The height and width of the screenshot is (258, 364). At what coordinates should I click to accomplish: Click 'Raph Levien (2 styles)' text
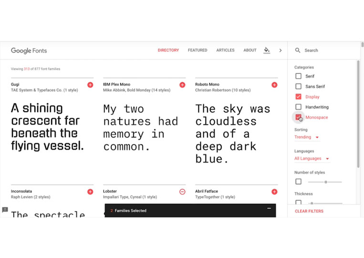click(31, 197)
